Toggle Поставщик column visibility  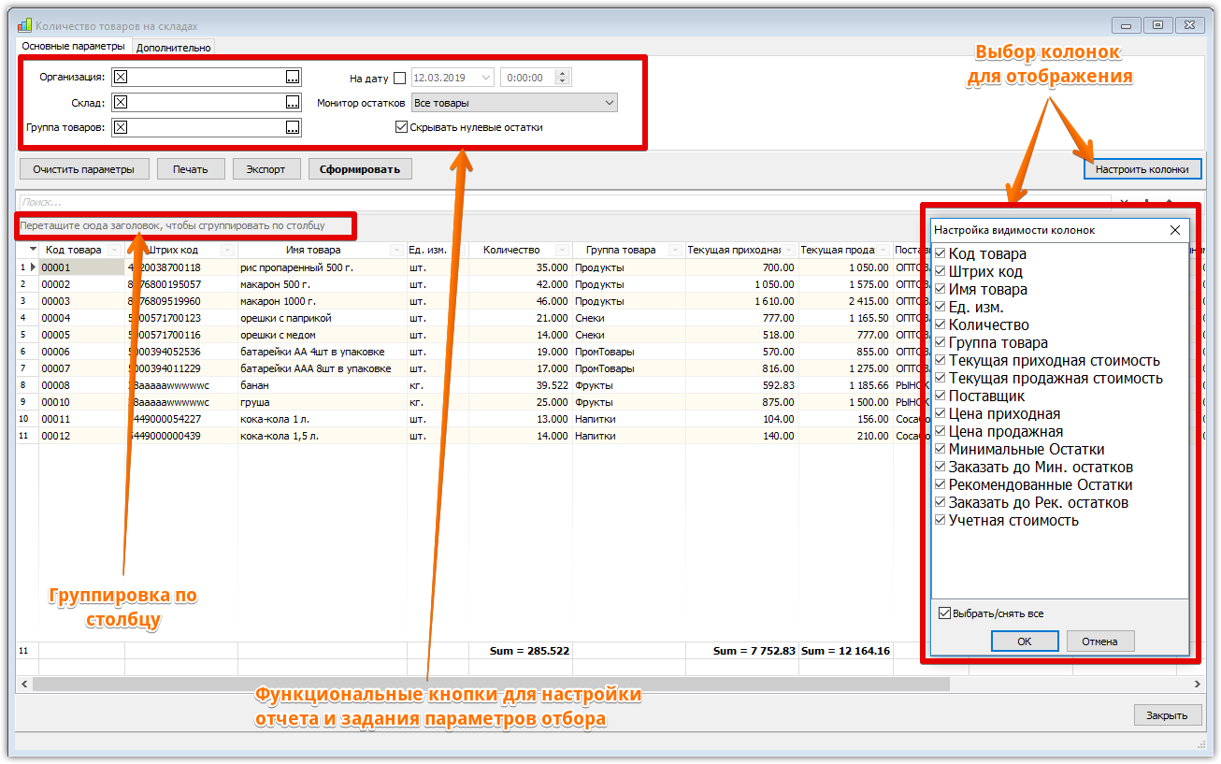point(941,396)
